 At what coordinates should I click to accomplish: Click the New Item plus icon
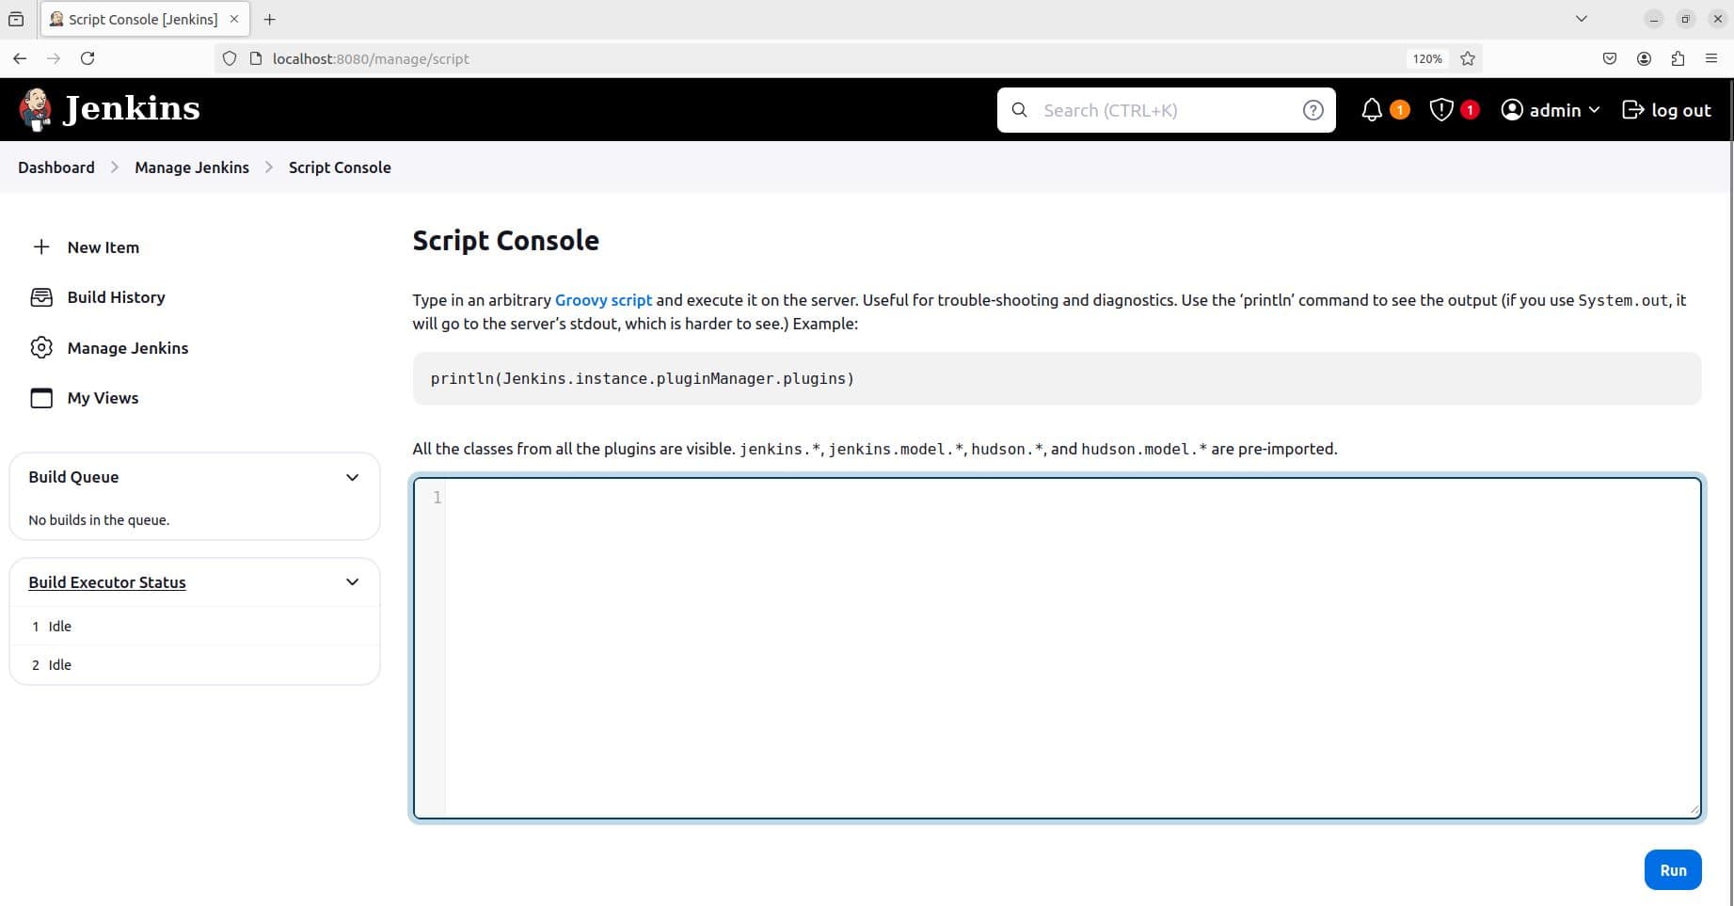[x=41, y=247]
